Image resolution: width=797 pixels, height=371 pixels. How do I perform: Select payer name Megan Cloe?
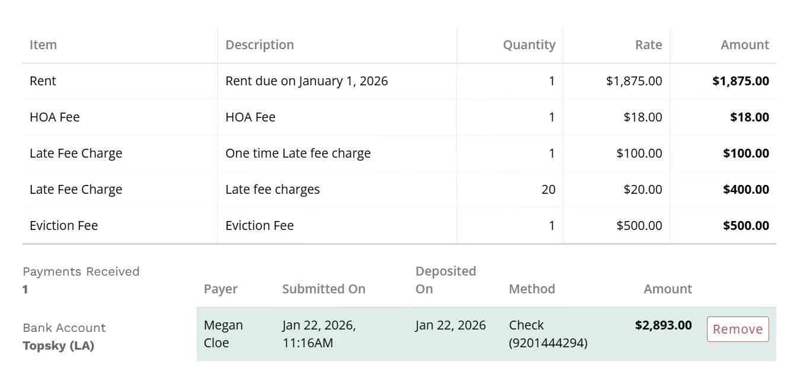coord(223,334)
